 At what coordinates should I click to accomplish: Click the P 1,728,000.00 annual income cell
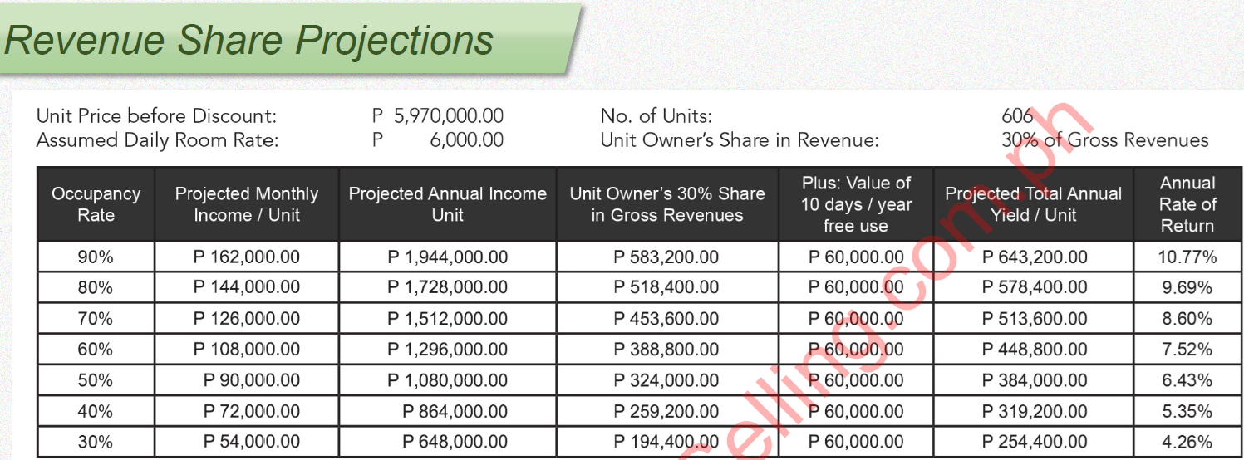pyautogui.click(x=447, y=288)
